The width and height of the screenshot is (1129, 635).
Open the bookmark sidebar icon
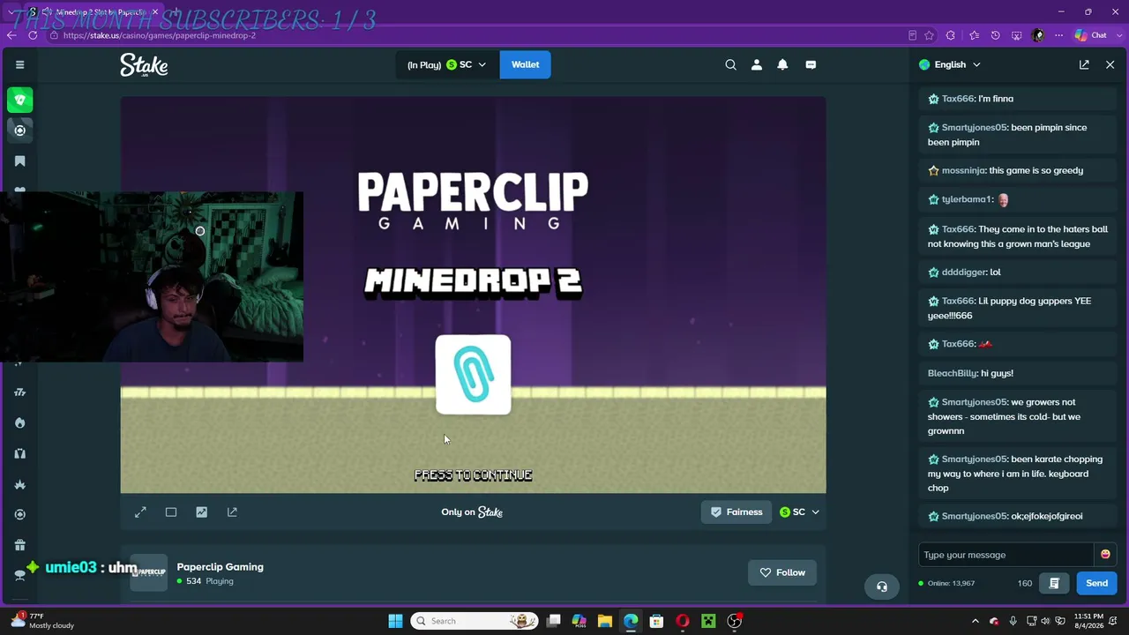19,161
